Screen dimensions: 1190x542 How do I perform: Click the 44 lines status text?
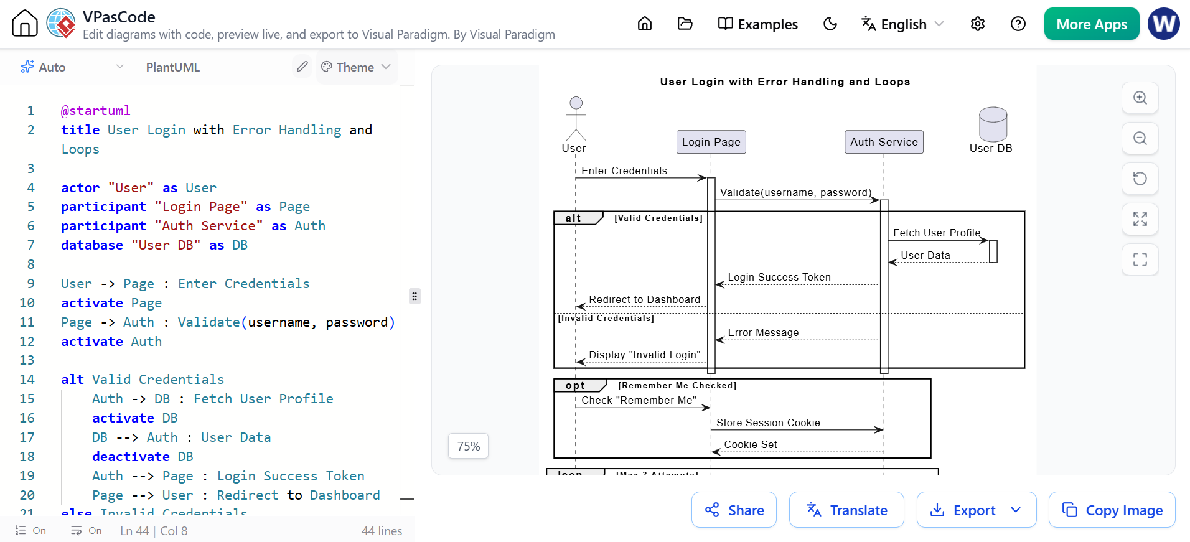click(382, 531)
